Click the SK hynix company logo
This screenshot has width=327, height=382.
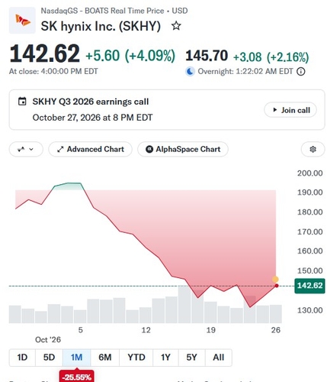tap(22, 21)
